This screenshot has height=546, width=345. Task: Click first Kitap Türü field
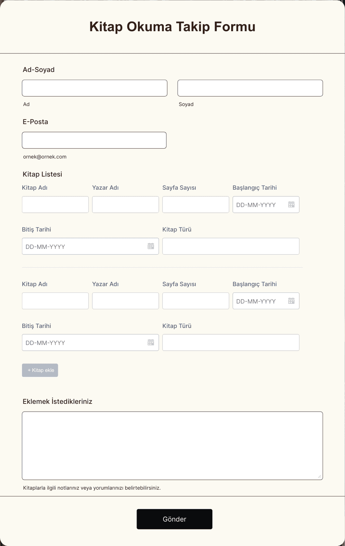(231, 246)
